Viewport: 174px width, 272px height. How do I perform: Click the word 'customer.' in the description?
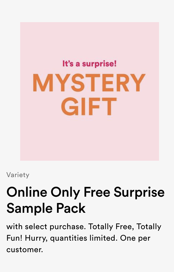[25, 250]
